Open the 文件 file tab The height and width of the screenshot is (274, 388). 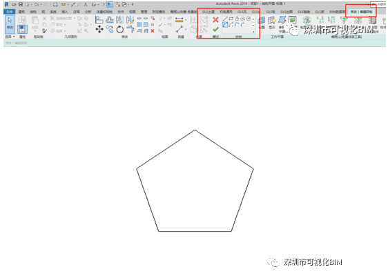click(10, 12)
